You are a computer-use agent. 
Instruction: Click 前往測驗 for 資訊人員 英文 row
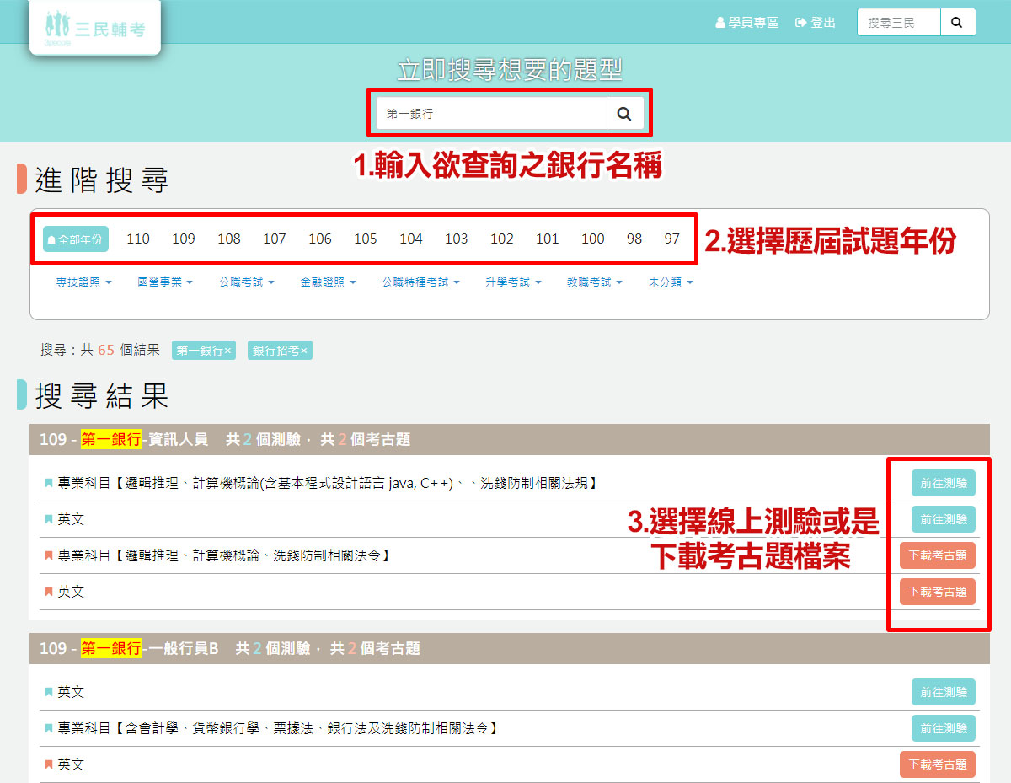[944, 519]
